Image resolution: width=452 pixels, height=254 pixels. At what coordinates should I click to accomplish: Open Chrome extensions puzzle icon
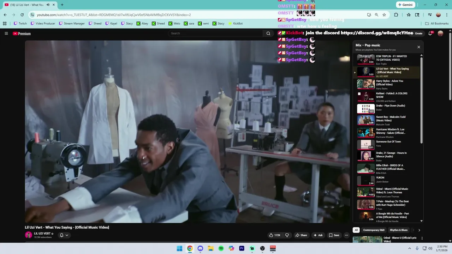[x=396, y=15]
